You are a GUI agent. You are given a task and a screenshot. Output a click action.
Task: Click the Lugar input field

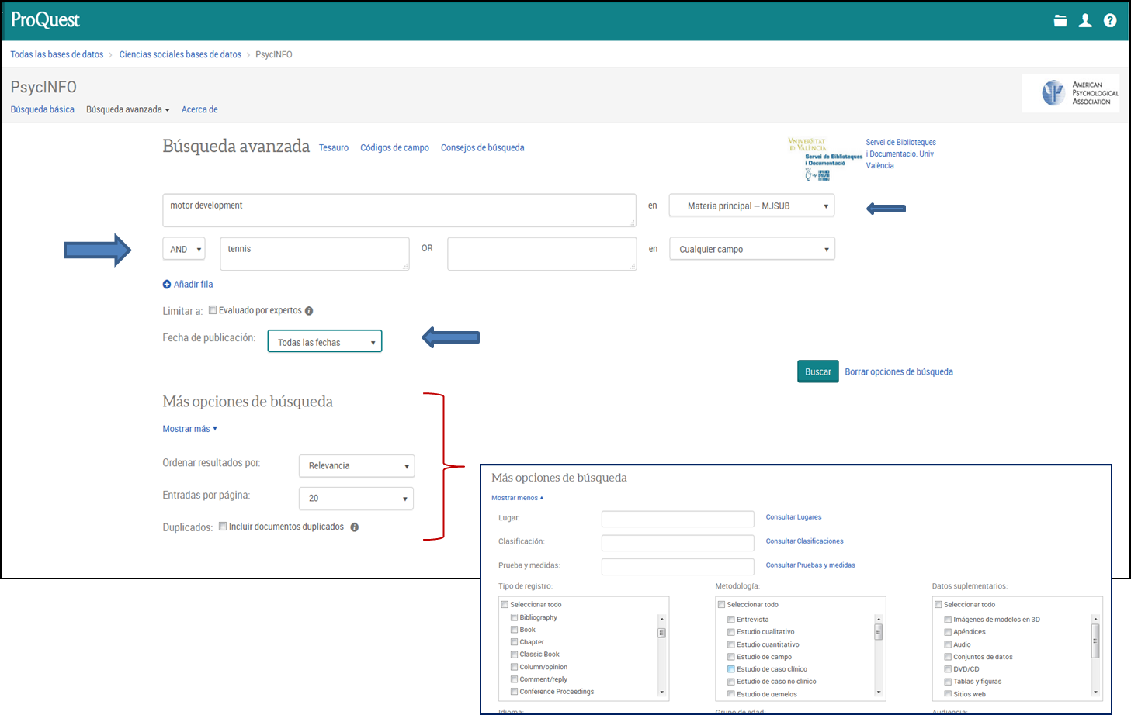(678, 519)
